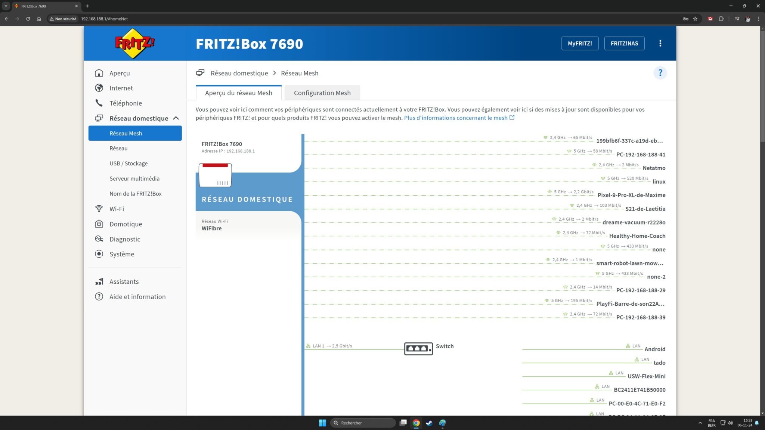
Task: Click the FRITZ!NAS button
Action: point(624,43)
